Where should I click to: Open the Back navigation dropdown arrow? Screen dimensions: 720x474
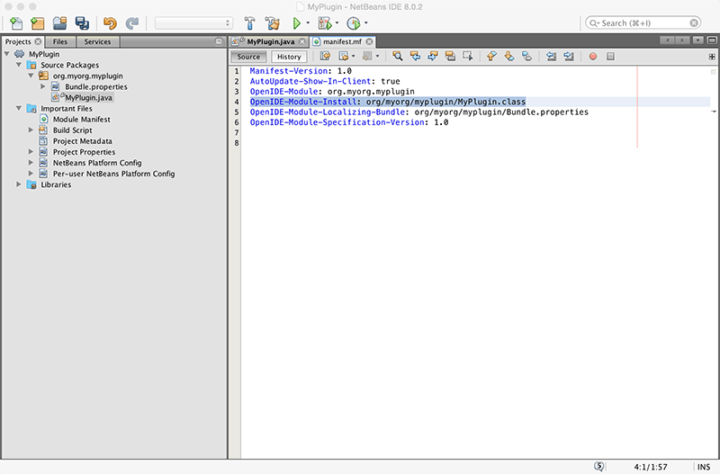point(353,57)
